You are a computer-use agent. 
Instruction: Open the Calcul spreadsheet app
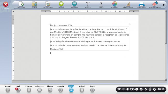click(82, 89)
